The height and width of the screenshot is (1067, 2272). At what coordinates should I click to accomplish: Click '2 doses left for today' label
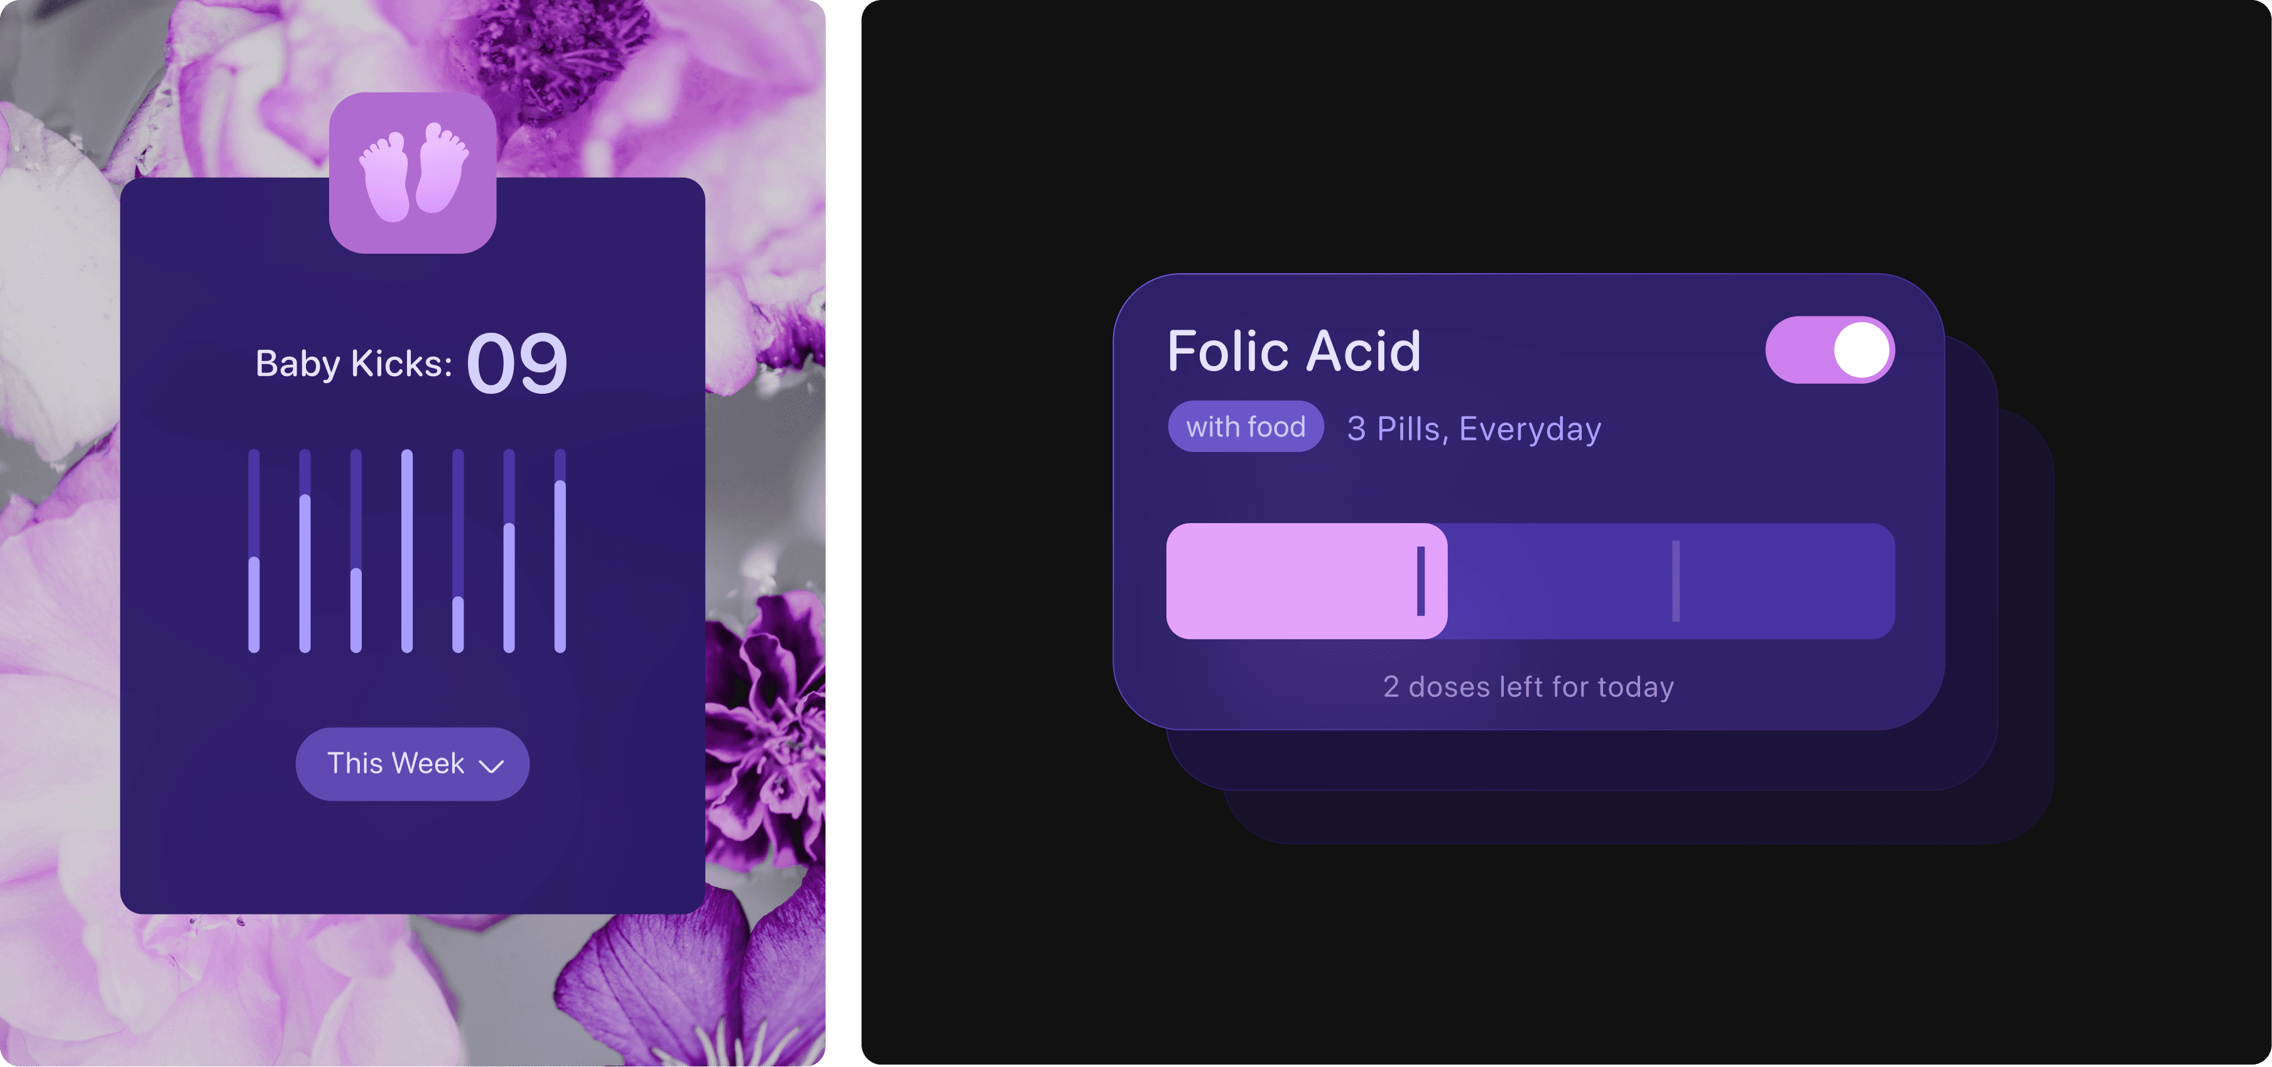(1528, 687)
